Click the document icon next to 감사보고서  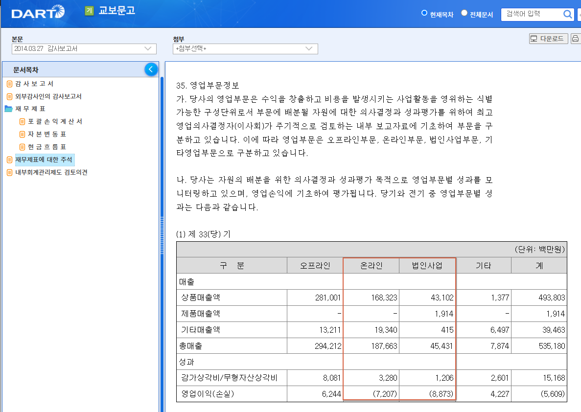click(10, 84)
